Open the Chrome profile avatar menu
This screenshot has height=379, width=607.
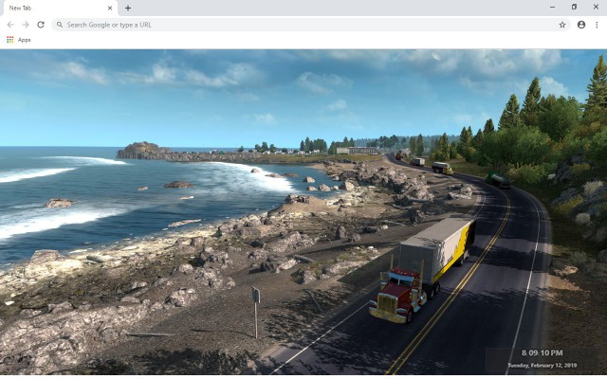581,25
